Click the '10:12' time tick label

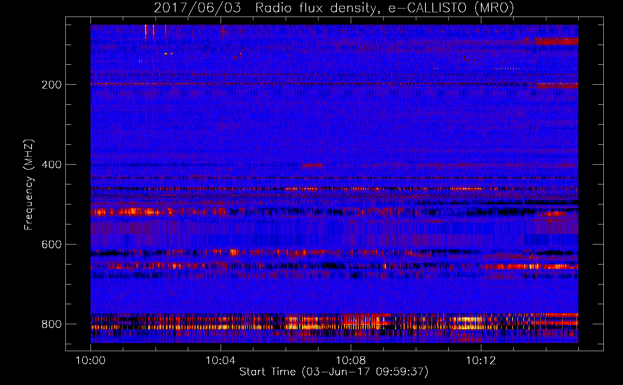pyautogui.click(x=481, y=361)
